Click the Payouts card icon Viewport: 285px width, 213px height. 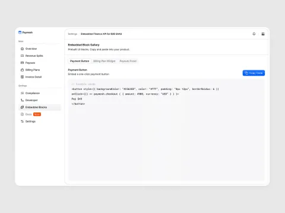(22, 63)
